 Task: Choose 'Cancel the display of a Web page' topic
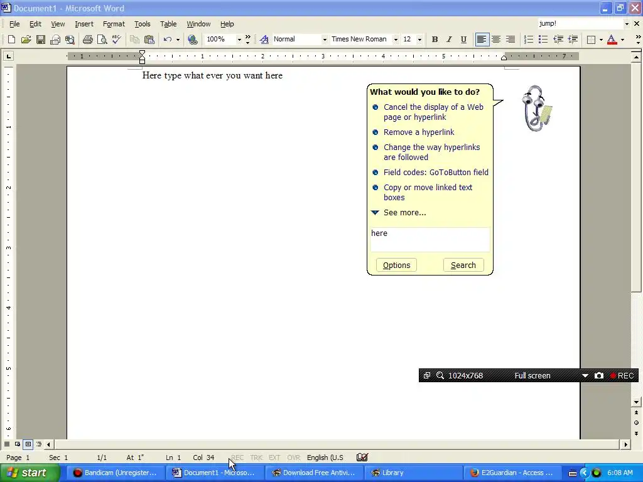pyautogui.click(x=433, y=112)
